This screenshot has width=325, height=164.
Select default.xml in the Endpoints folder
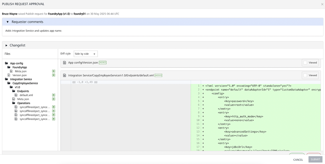[x=26, y=95]
